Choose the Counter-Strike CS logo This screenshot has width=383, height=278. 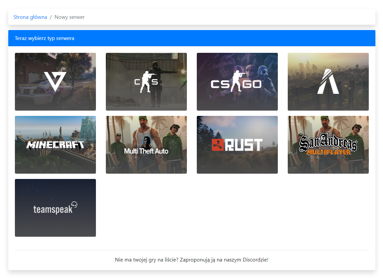point(146,82)
